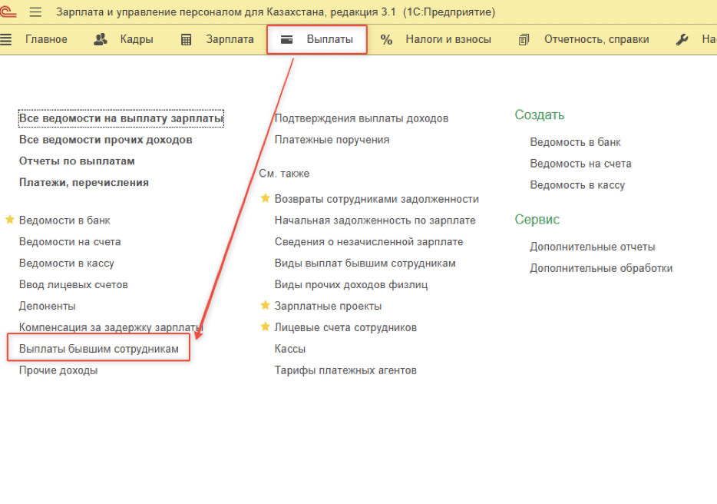Open the Зарплата section
717x504 pixels.
pos(217,39)
